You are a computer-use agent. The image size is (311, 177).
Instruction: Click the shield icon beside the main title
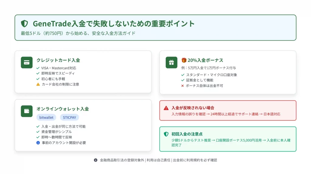[24, 24]
